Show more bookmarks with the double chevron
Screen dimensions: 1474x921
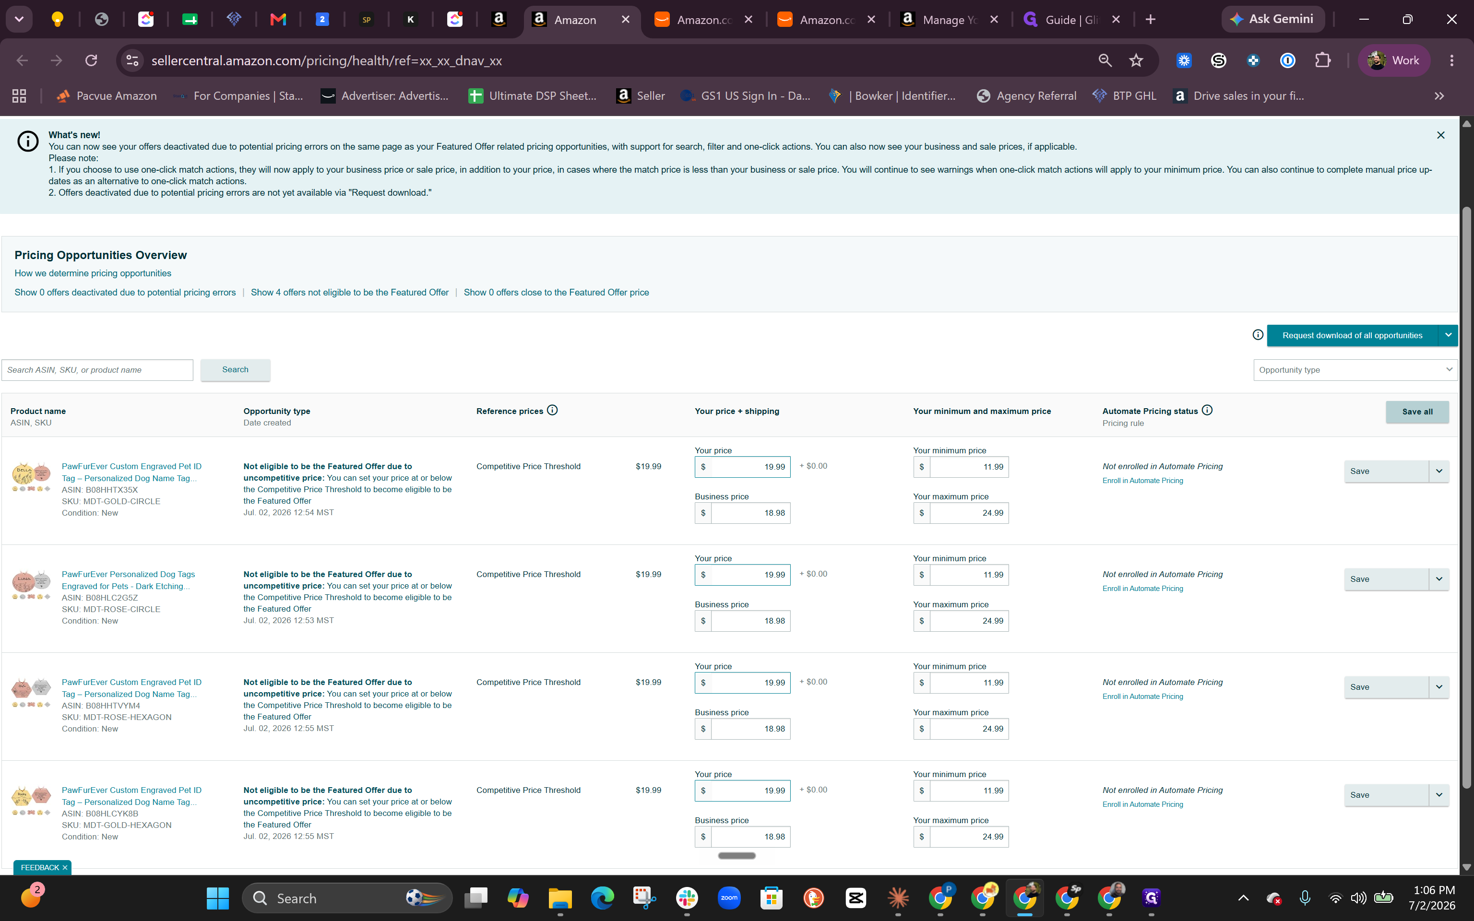(1439, 95)
